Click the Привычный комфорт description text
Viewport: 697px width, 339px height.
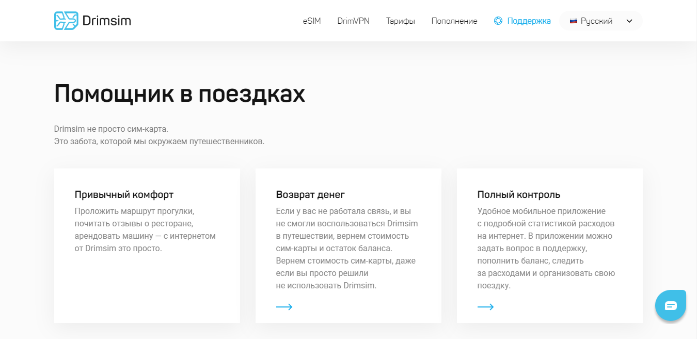[x=145, y=230]
